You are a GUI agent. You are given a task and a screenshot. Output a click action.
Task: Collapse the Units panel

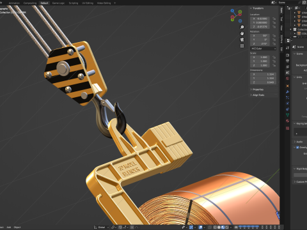(x=295, y=77)
